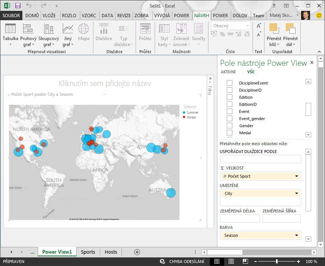This screenshot has height=266, width=325.
Task: Undo the last action
Action: click(29, 6)
